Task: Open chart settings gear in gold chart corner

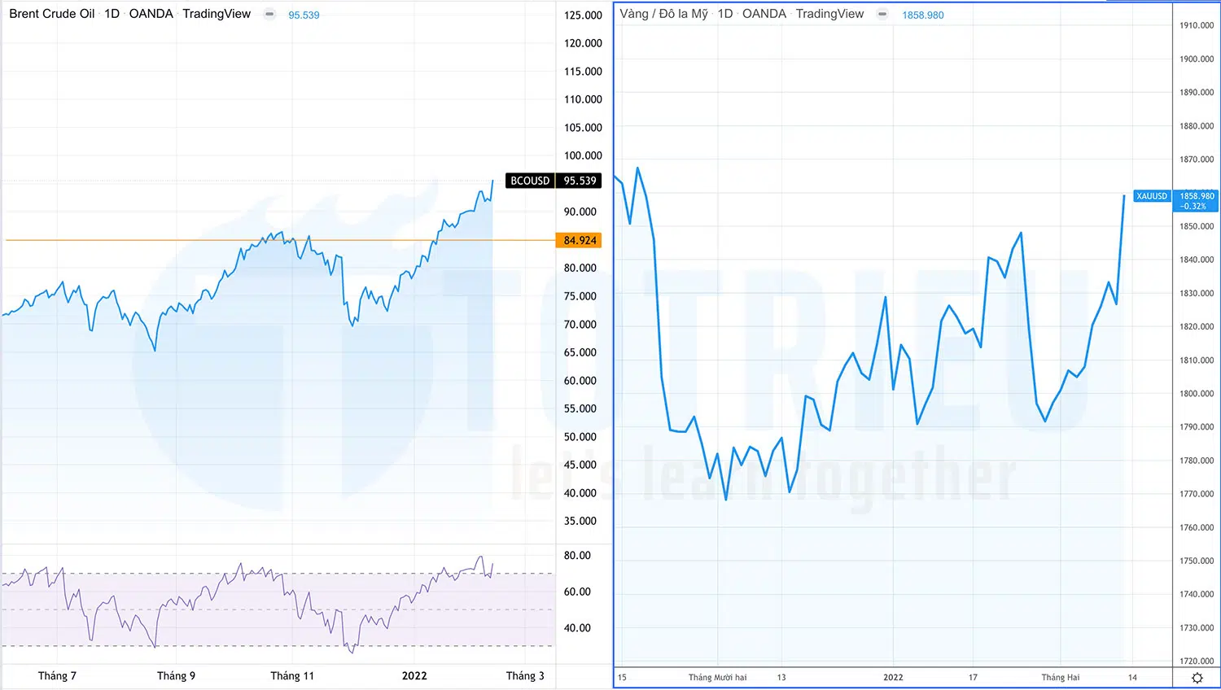Action: [x=1197, y=678]
